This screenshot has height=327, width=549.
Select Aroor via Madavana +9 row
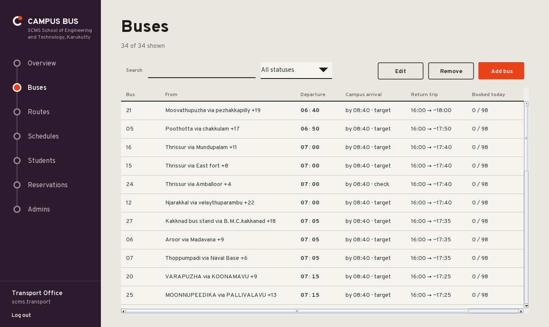pos(322,240)
